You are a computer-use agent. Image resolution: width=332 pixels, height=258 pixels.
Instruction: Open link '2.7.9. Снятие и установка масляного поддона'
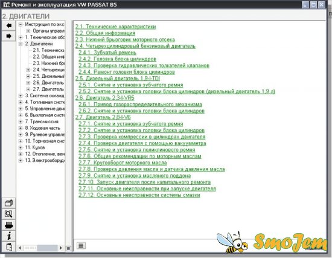point(135,176)
